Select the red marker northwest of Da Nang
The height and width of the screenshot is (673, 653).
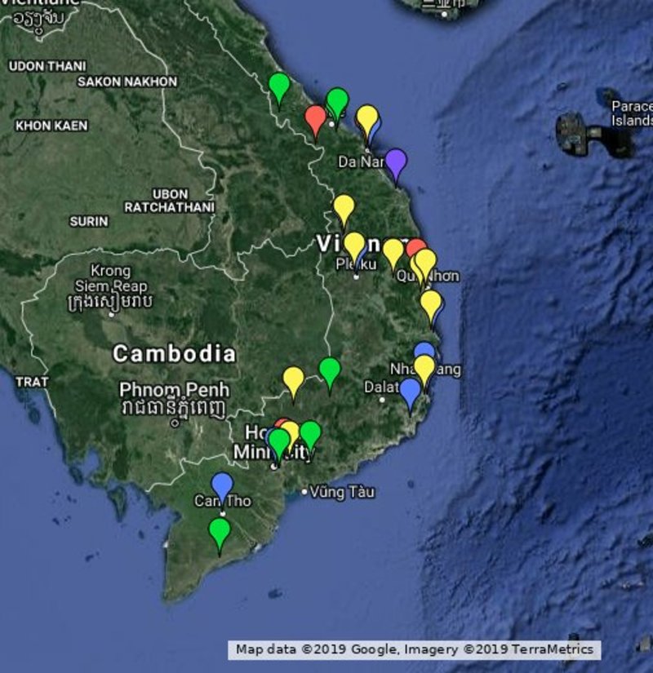pos(316,119)
